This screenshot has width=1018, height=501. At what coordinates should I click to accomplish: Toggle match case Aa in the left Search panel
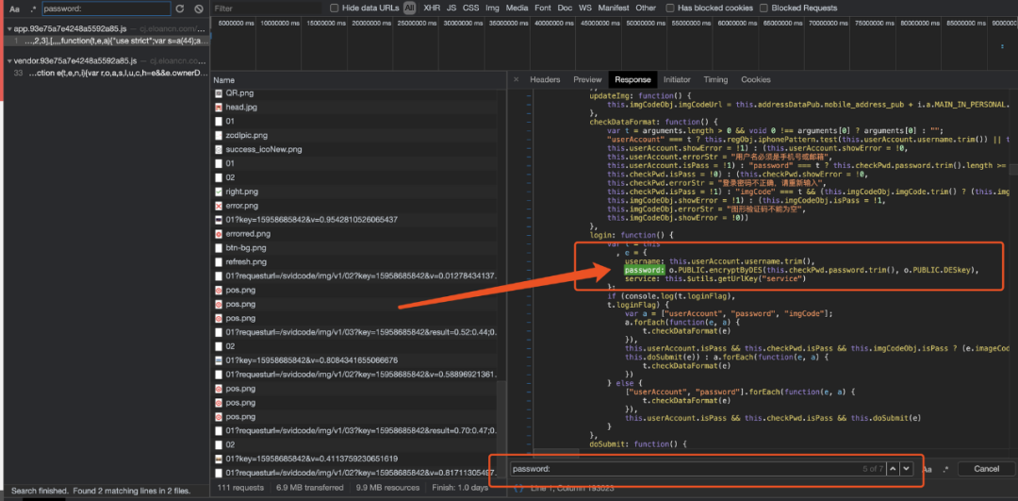coord(14,9)
